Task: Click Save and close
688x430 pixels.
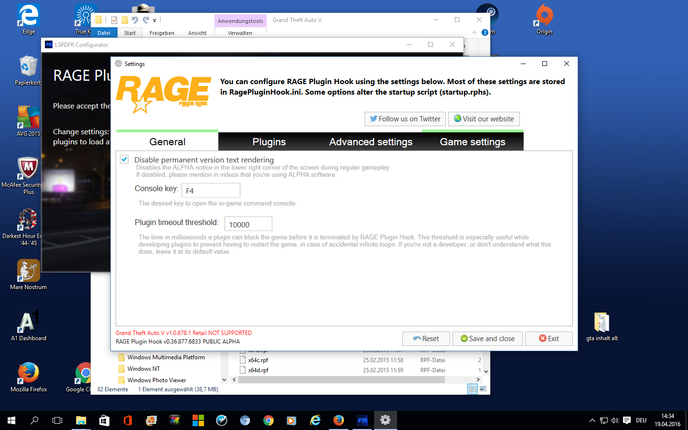Action: 487,339
